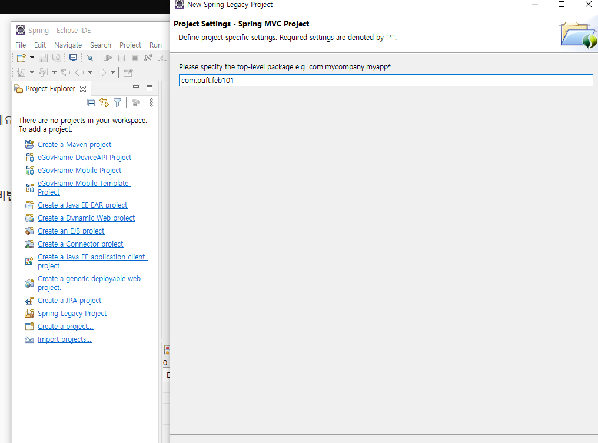This screenshot has width=598, height=443.
Task: Click the Pin Editor toolbar icon
Action: coord(128,72)
